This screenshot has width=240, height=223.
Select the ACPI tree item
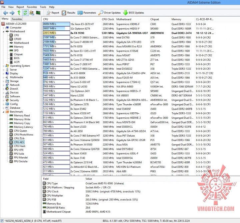coord(15,62)
